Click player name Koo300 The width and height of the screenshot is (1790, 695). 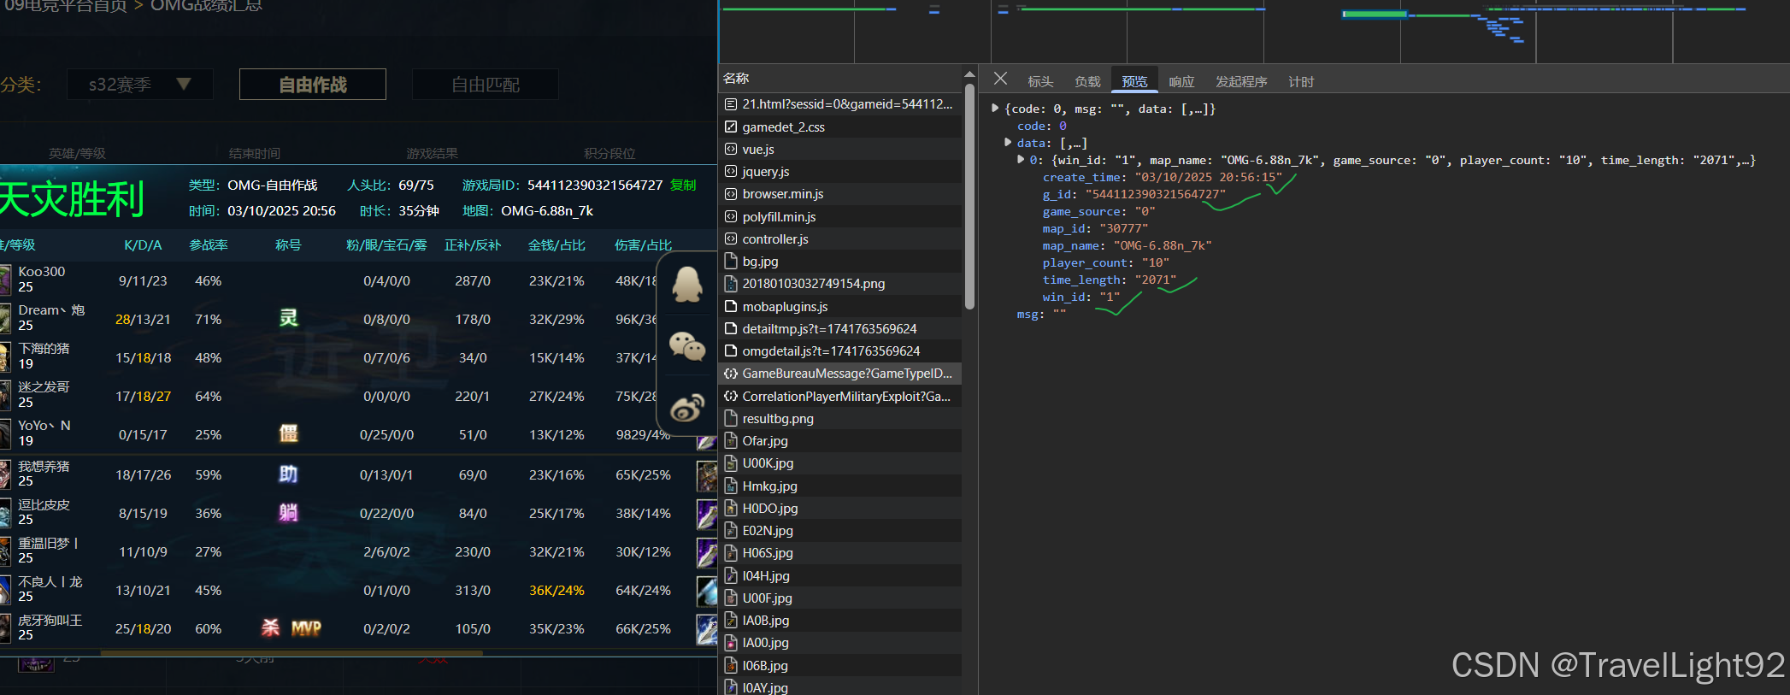[x=42, y=271]
